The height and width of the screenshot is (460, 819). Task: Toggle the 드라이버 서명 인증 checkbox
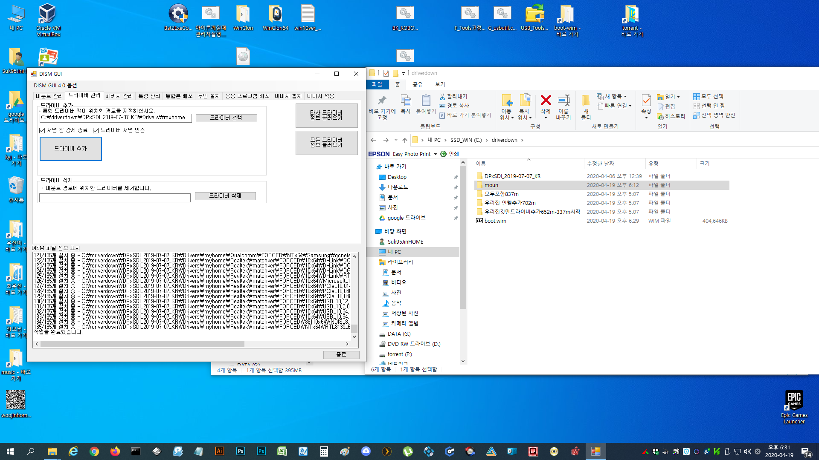pyautogui.click(x=96, y=130)
